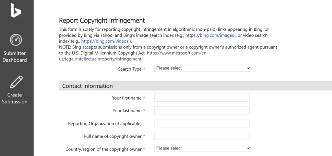Click the Search Type label text
The image size is (332, 156).
tap(130, 69)
